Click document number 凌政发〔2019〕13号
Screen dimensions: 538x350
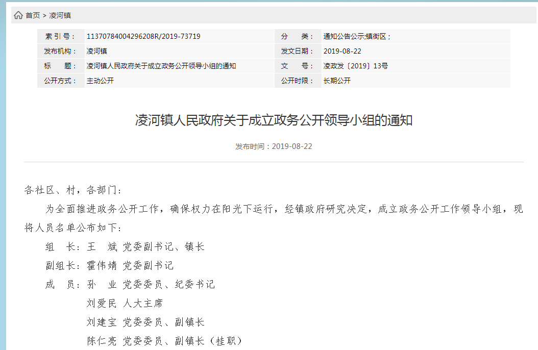pos(355,66)
